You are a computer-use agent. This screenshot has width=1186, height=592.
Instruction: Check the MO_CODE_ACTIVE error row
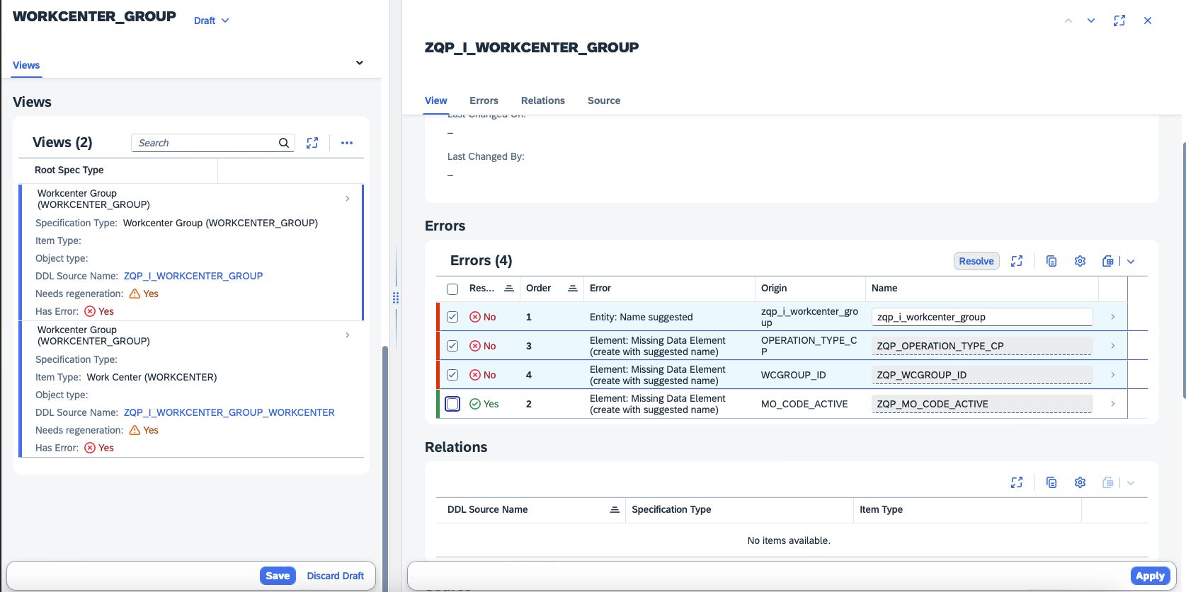(452, 404)
